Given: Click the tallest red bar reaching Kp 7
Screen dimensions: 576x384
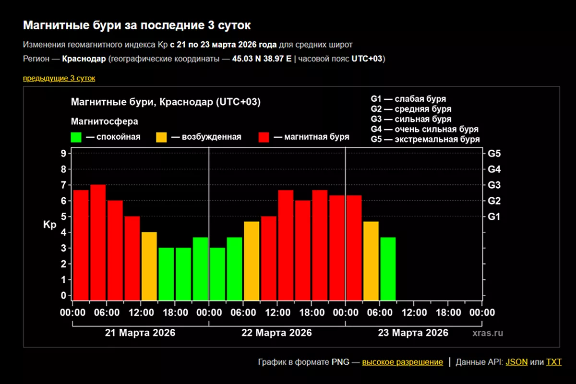Looking at the screenshot, I should 98,242.
